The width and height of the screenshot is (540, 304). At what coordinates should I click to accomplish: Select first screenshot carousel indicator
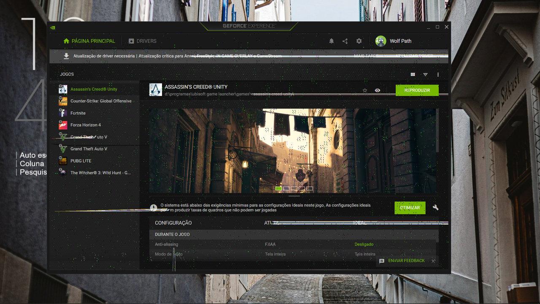[x=278, y=188]
